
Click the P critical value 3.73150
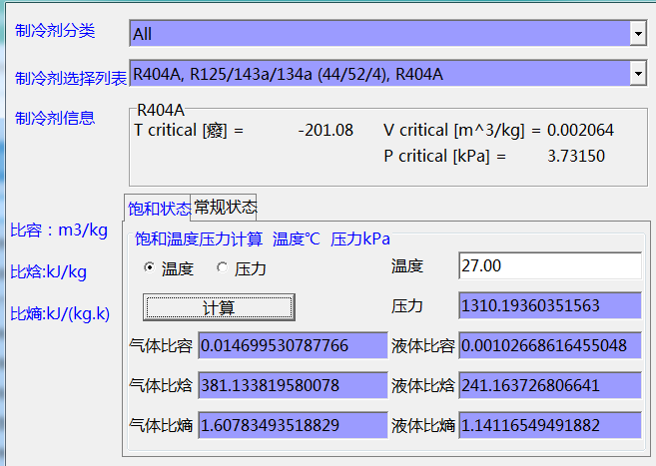click(x=576, y=156)
